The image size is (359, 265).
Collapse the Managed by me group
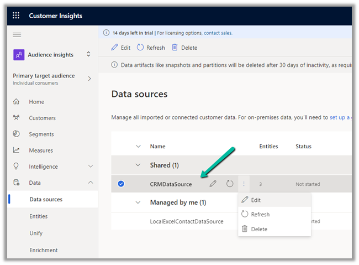point(138,202)
